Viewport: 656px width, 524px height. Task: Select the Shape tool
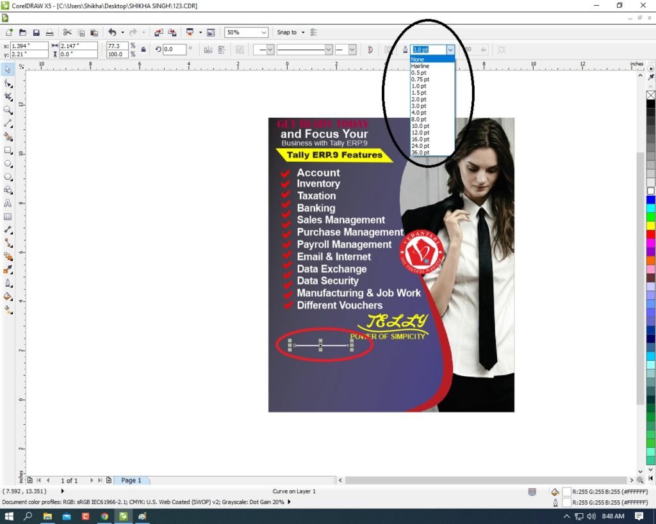click(8, 84)
